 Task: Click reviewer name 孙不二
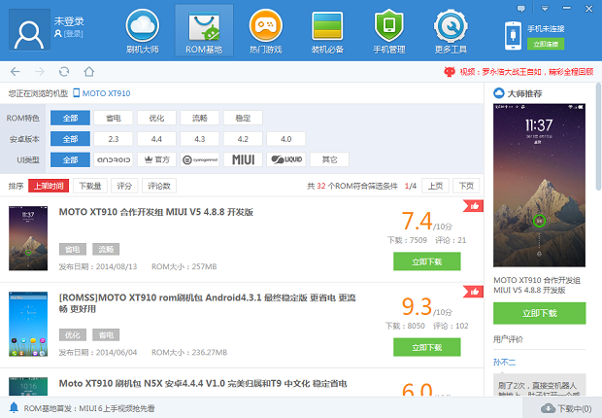[x=504, y=362]
